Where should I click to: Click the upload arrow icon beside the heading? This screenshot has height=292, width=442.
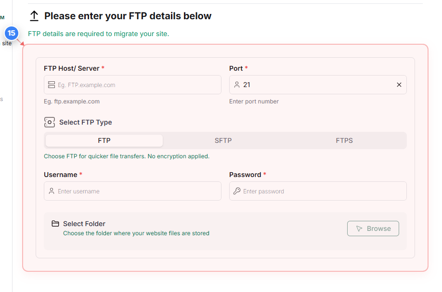[x=34, y=15]
